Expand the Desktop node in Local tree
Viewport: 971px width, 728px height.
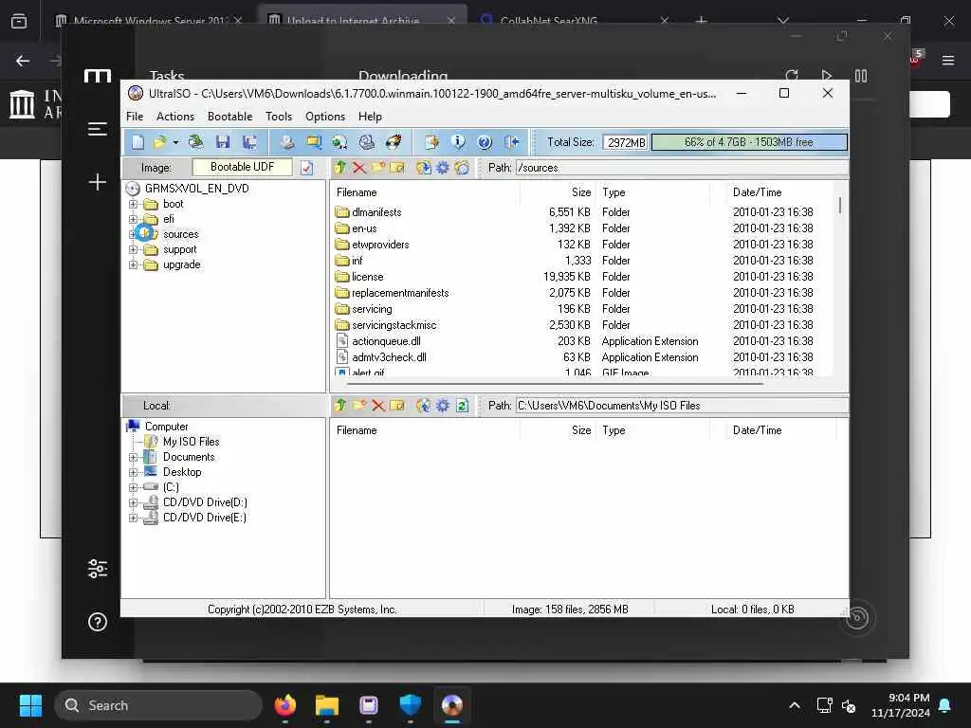133,472
